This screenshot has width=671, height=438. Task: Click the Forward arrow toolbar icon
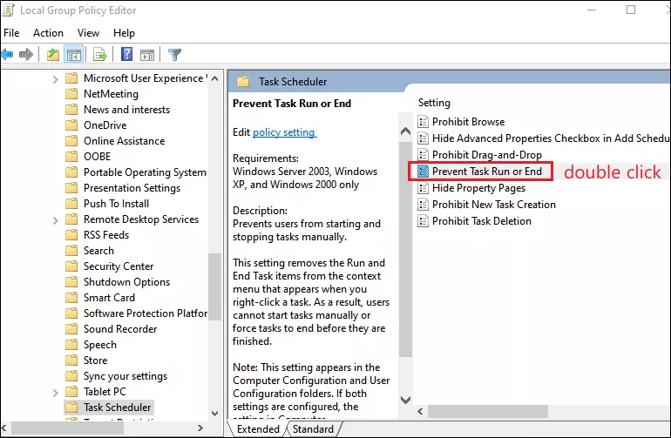(x=26, y=54)
